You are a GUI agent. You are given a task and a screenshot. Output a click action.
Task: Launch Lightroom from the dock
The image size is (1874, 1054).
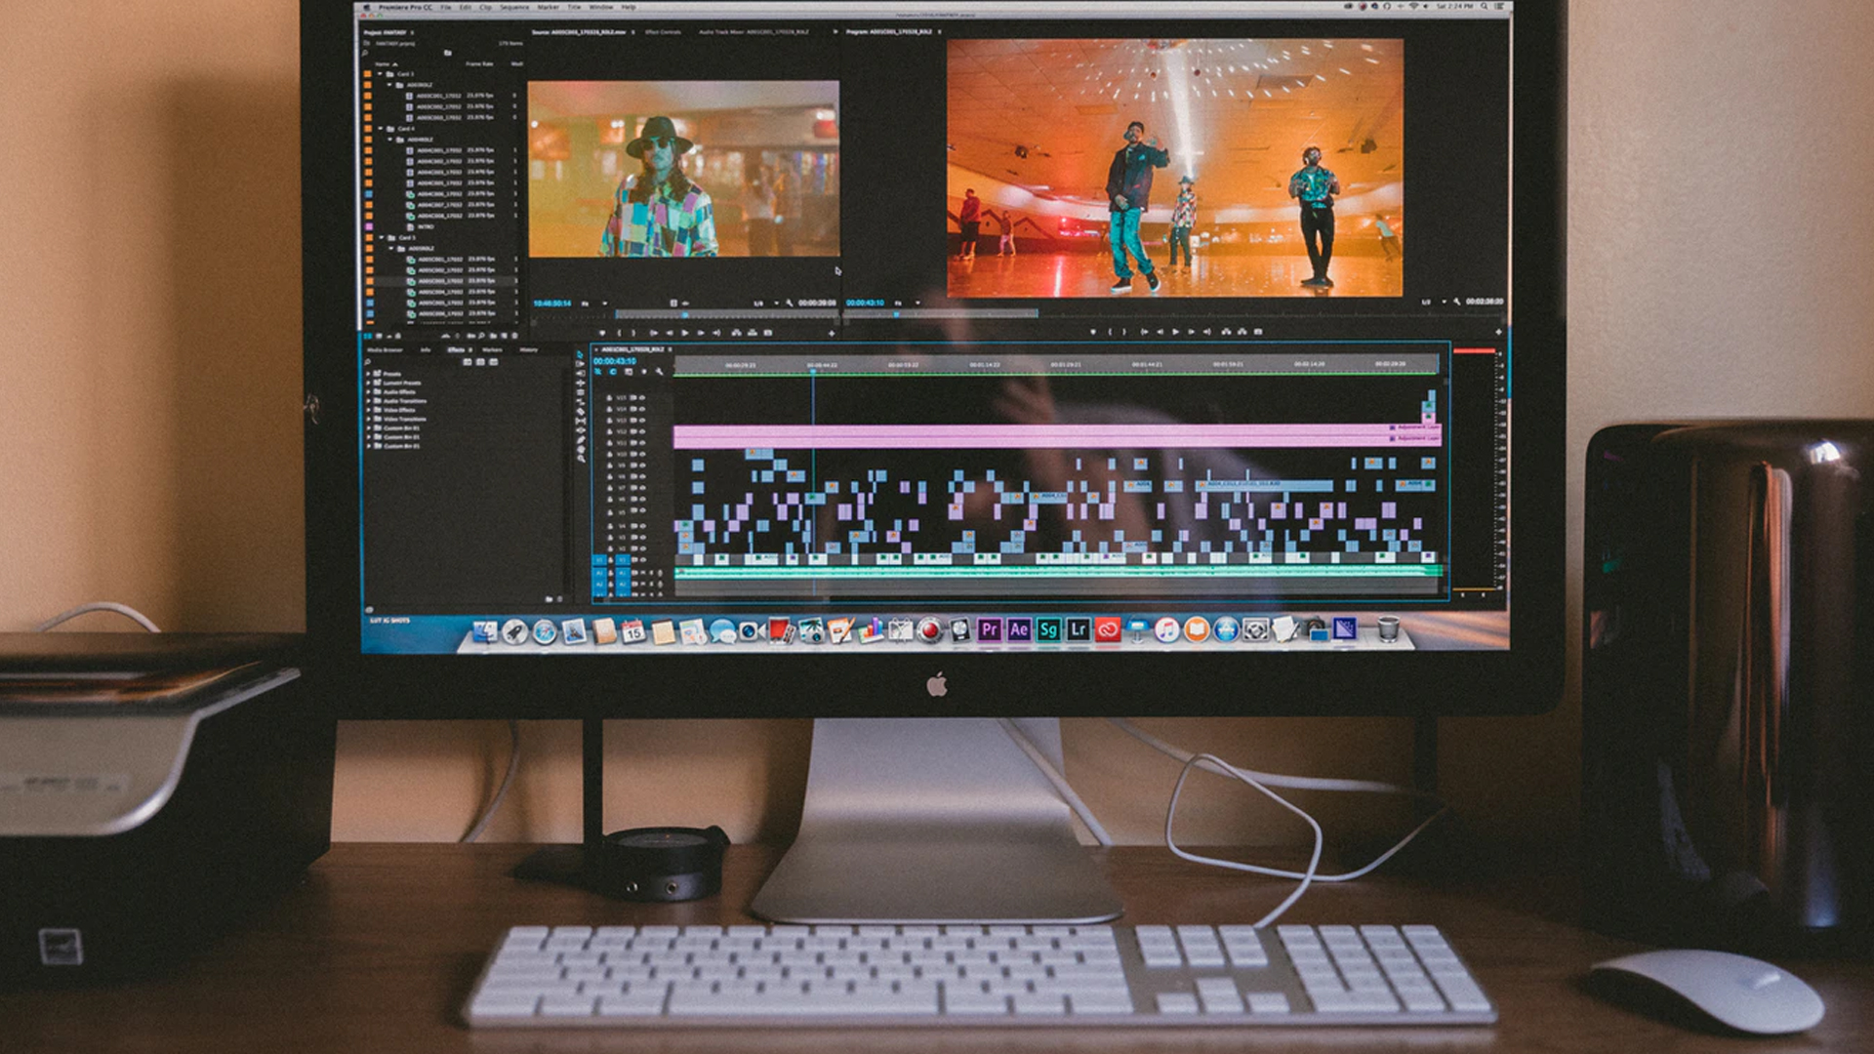1078,630
